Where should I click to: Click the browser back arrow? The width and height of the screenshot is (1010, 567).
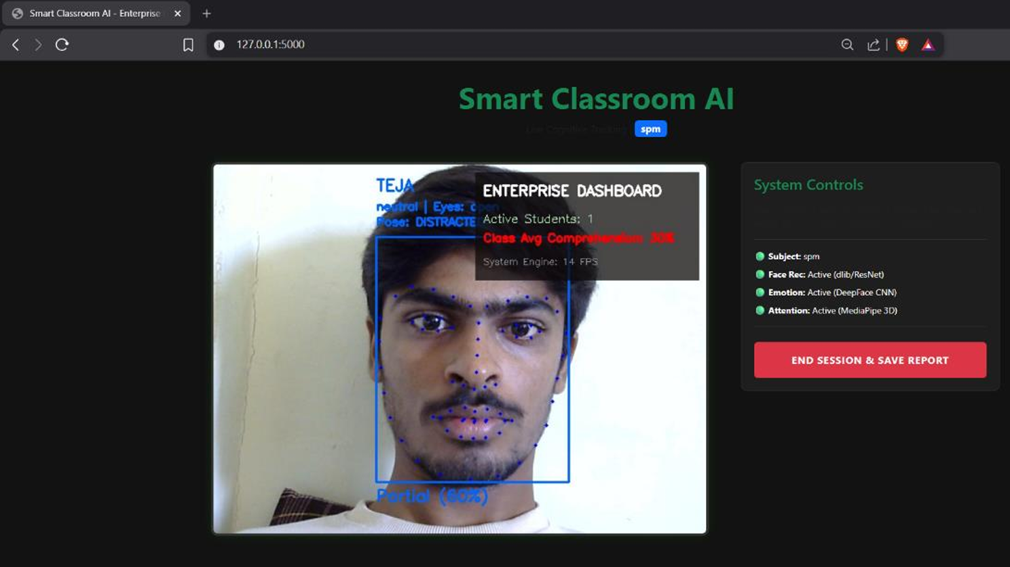click(x=16, y=45)
